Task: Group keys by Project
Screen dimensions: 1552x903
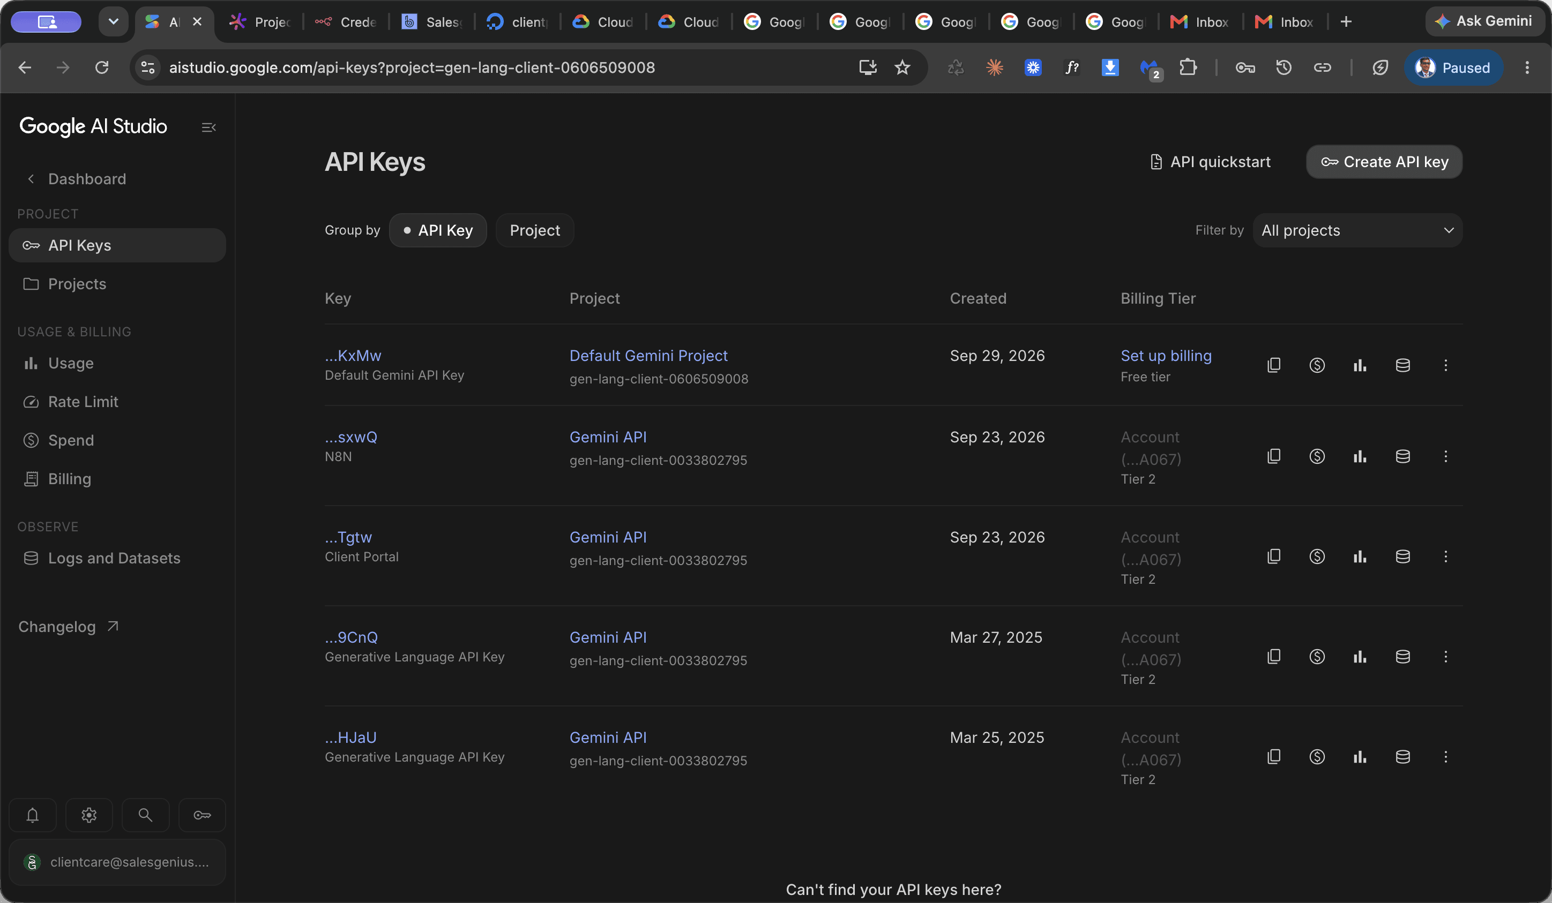Action: tap(535, 230)
